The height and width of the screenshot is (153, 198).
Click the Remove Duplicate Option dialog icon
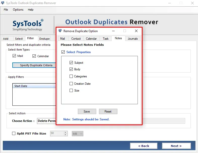click(x=60, y=31)
